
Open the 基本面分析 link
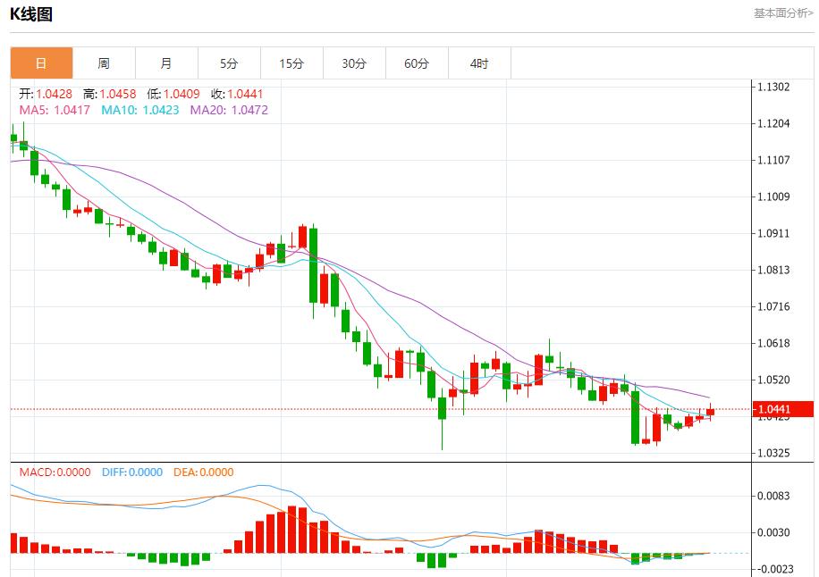coord(783,13)
